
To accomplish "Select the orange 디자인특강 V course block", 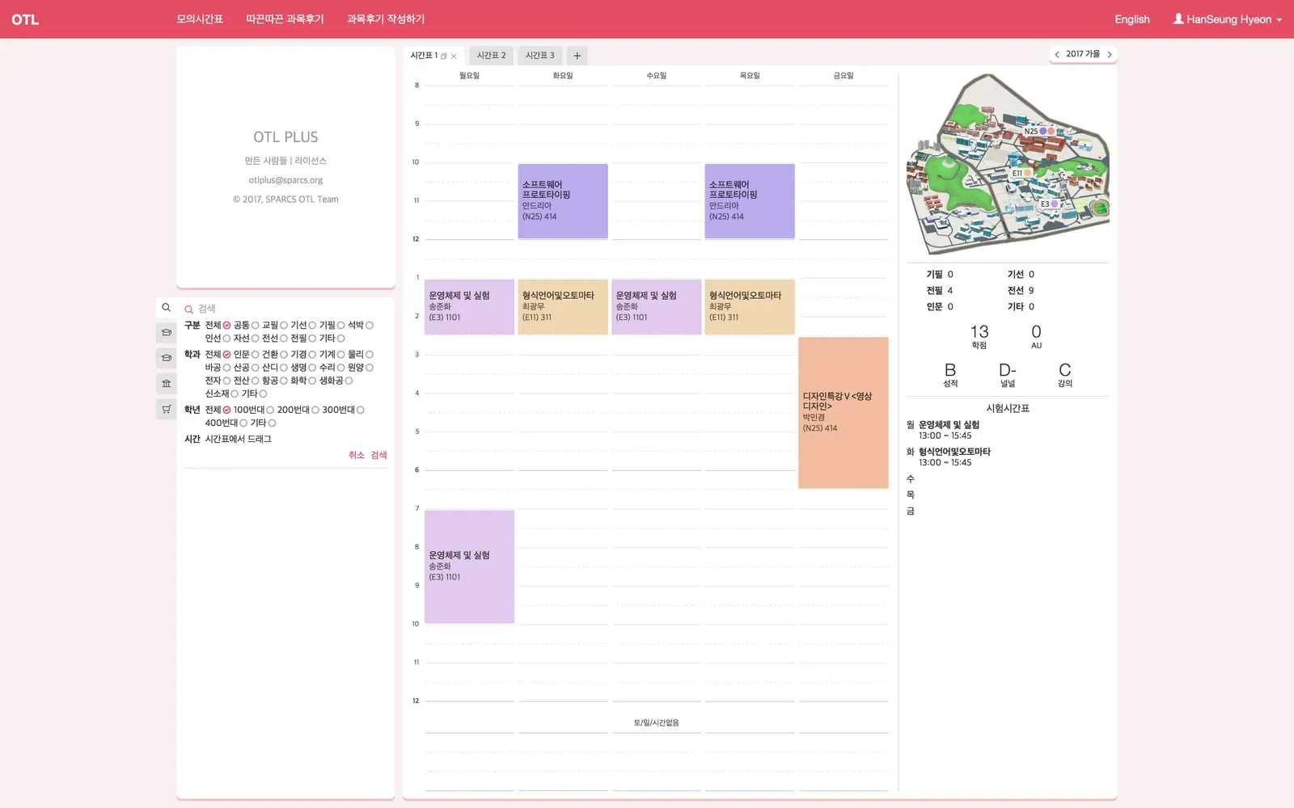I will pos(843,412).
